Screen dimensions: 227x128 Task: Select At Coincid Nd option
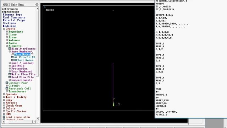(24, 57)
